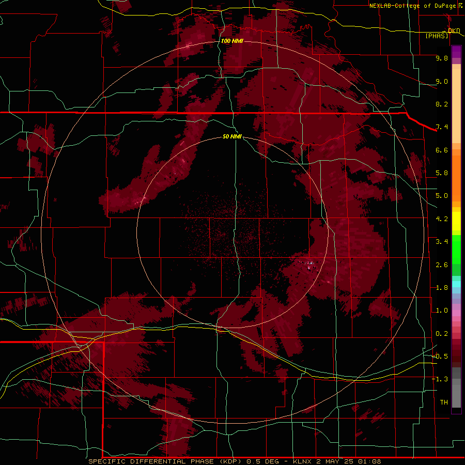Click the purple top segment of color scale

456,52
